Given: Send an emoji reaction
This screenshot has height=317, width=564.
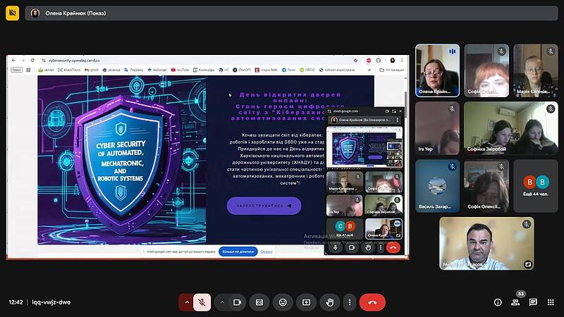Looking at the screenshot, I should (283, 302).
